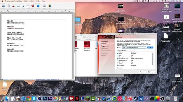Click the Imprimer printer icon
The image size is (183, 102).
pos(9,6)
